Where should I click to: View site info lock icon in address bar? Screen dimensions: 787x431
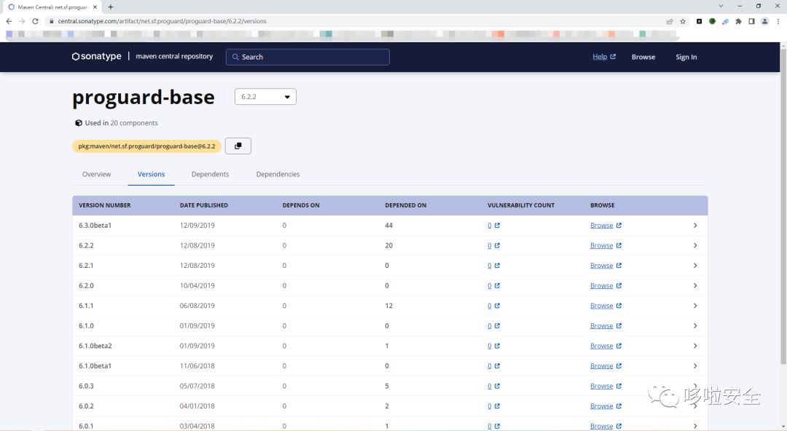pyautogui.click(x=51, y=21)
